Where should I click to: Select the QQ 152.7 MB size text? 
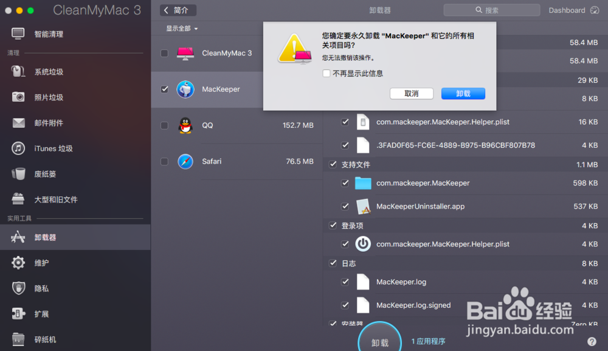click(298, 125)
